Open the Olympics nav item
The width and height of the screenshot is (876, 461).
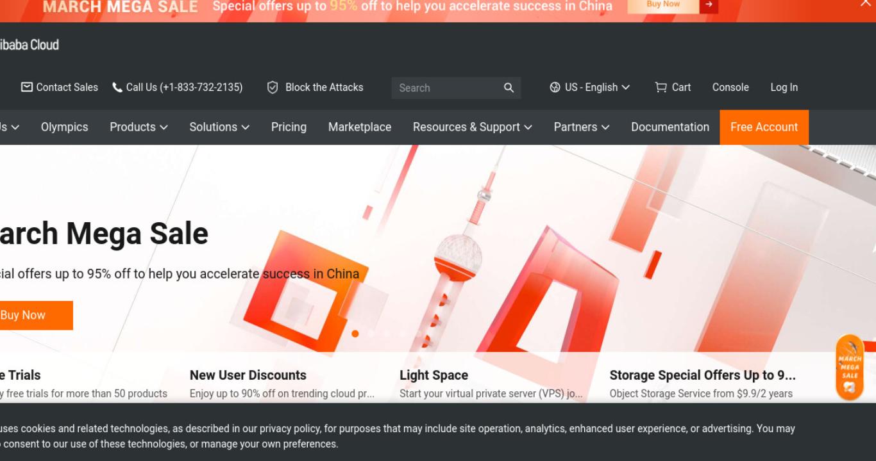(x=65, y=127)
